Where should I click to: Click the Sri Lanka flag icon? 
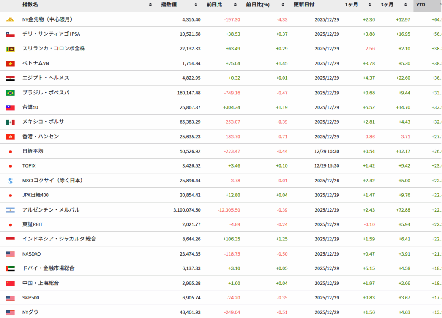click(x=10, y=49)
